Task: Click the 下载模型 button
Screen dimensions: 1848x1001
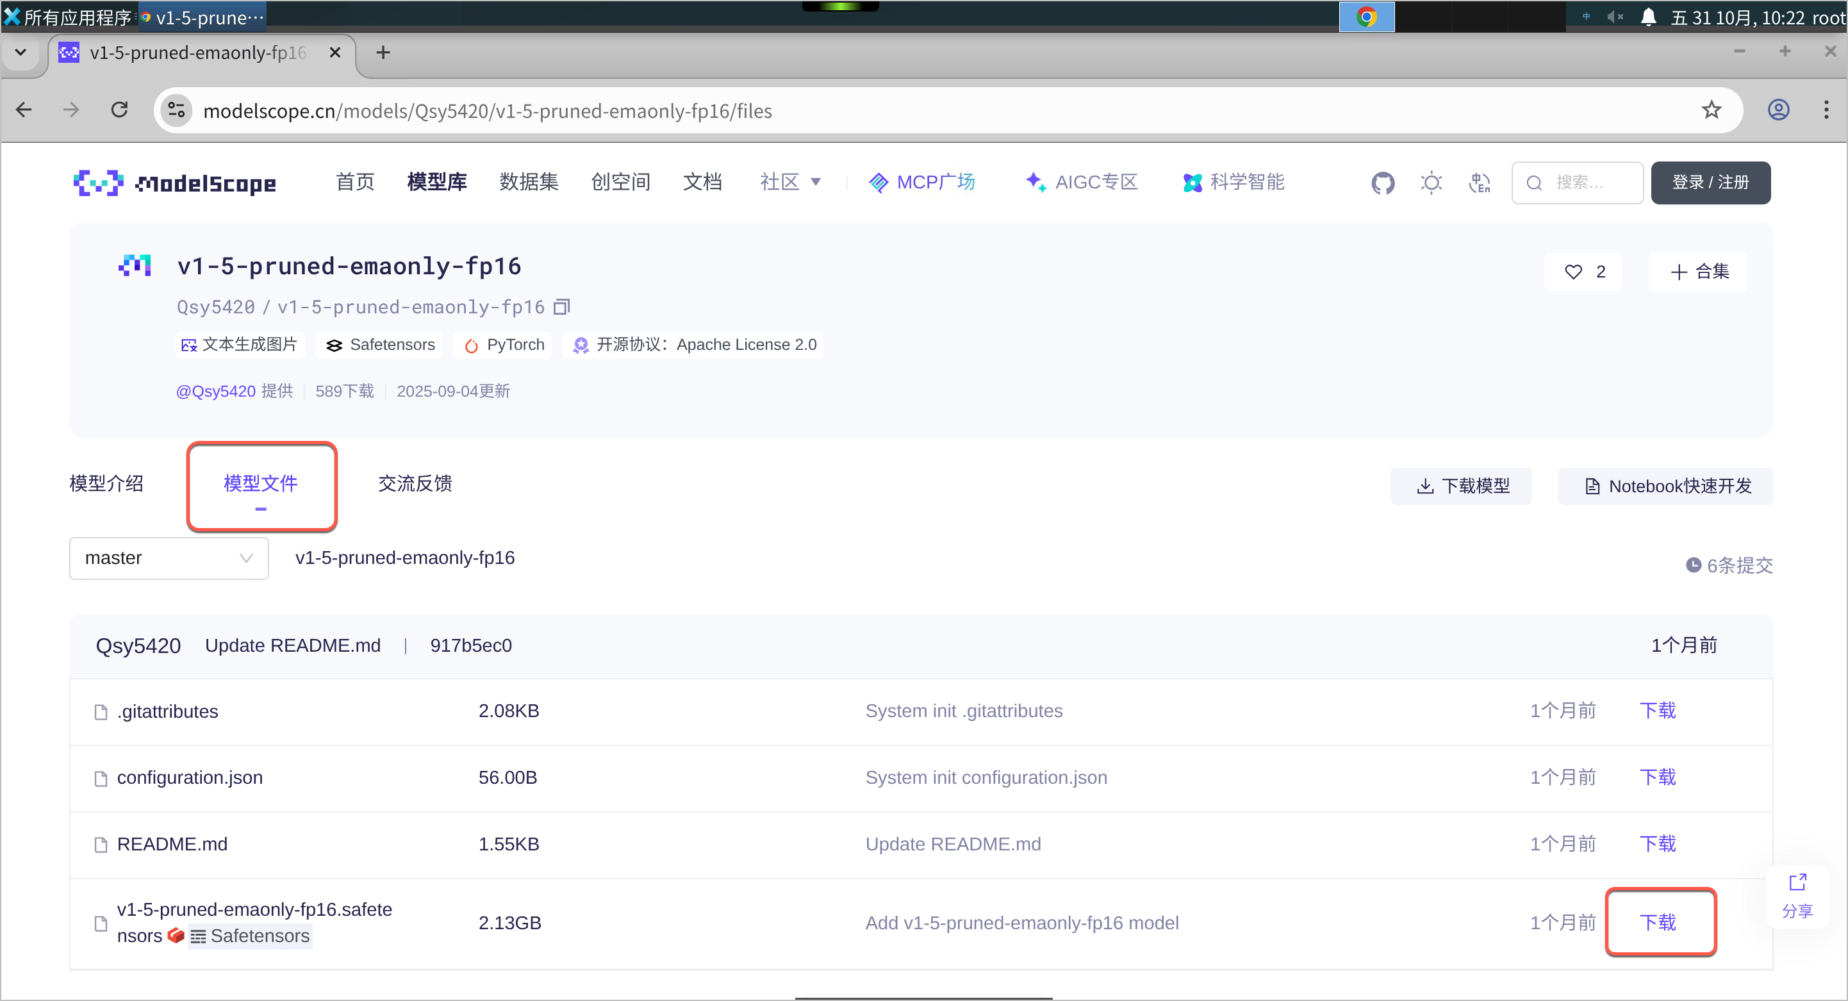Action: (x=1462, y=486)
